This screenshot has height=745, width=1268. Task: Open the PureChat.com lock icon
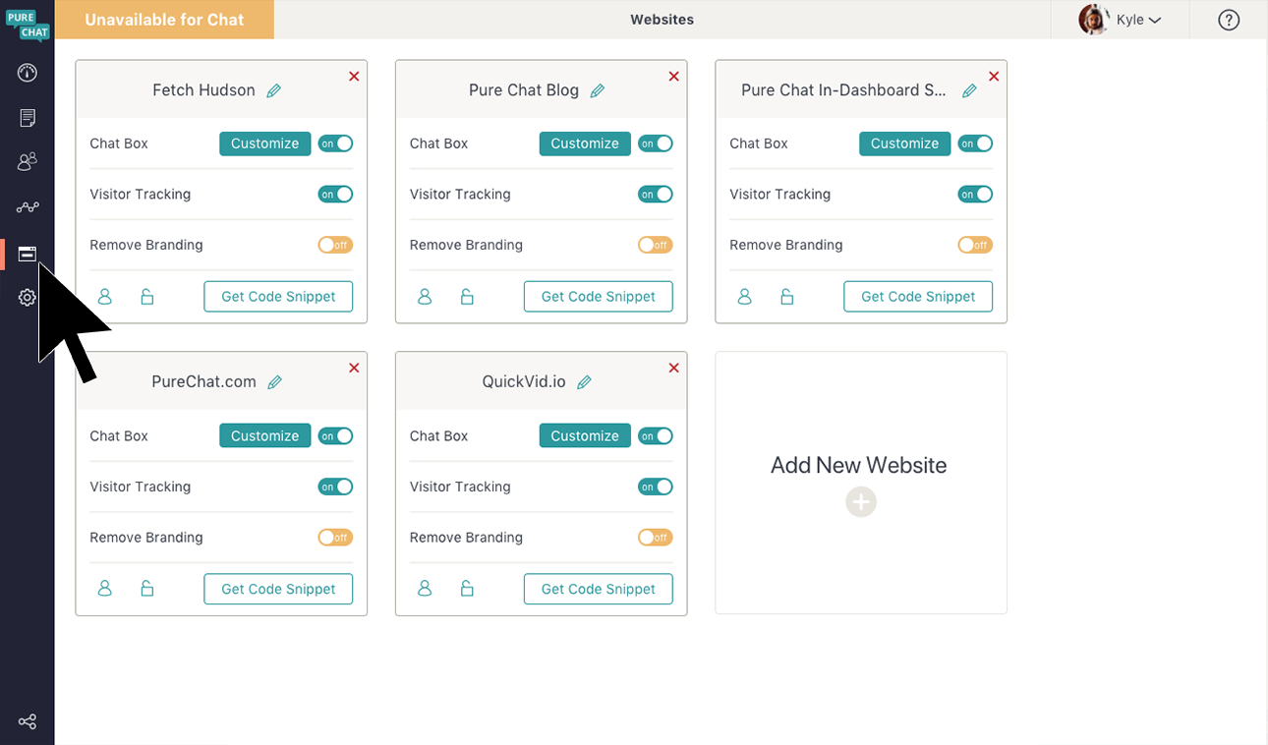147,589
